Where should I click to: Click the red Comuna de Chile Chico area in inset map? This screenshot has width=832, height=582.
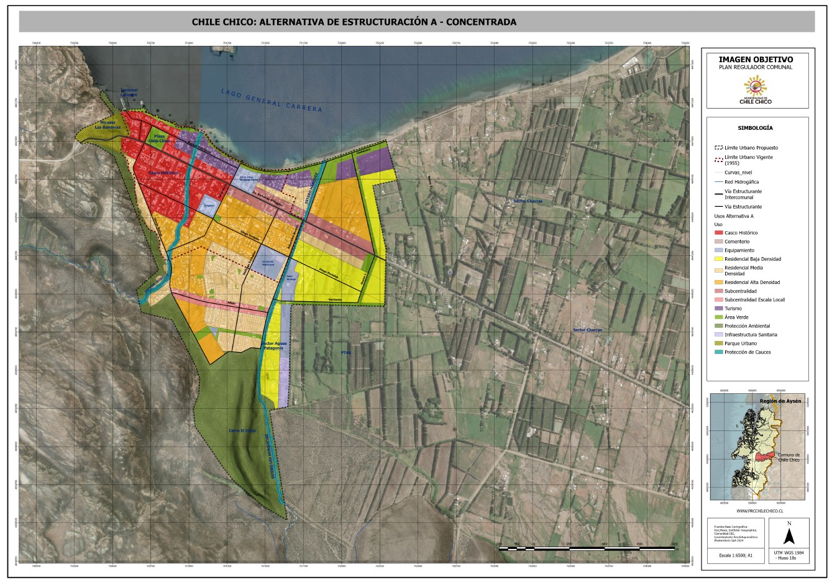coord(766,457)
